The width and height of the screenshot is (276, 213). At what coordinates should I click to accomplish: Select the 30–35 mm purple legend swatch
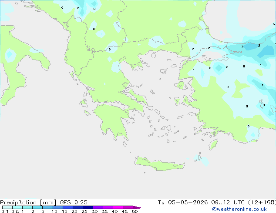(x=98, y=207)
